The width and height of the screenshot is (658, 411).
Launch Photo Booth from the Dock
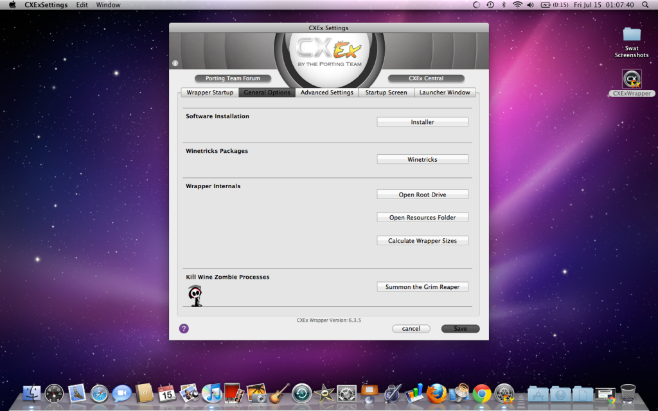(x=234, y=394)
